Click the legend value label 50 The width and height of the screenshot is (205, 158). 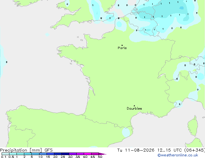[x=100, y=157]
